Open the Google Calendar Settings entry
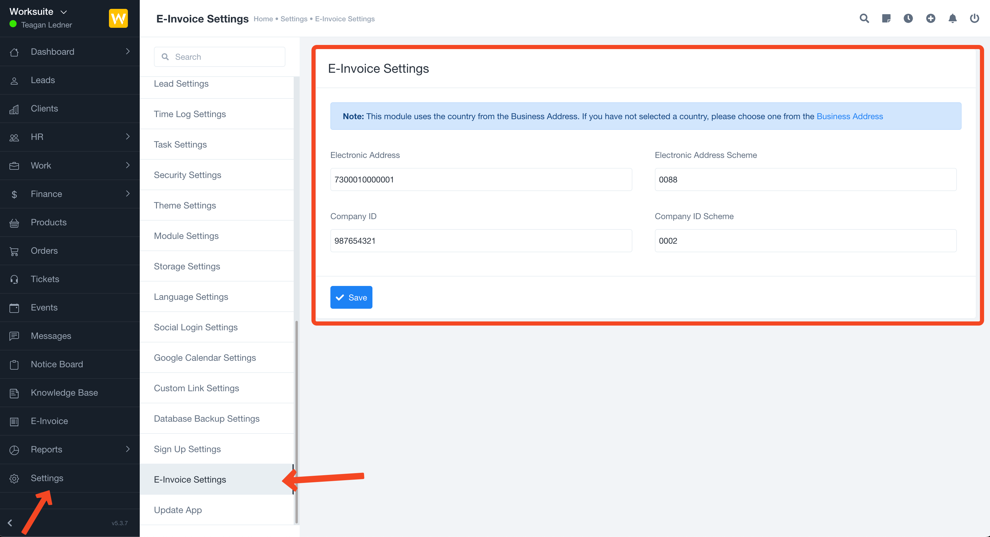 [x=205, y=358]
